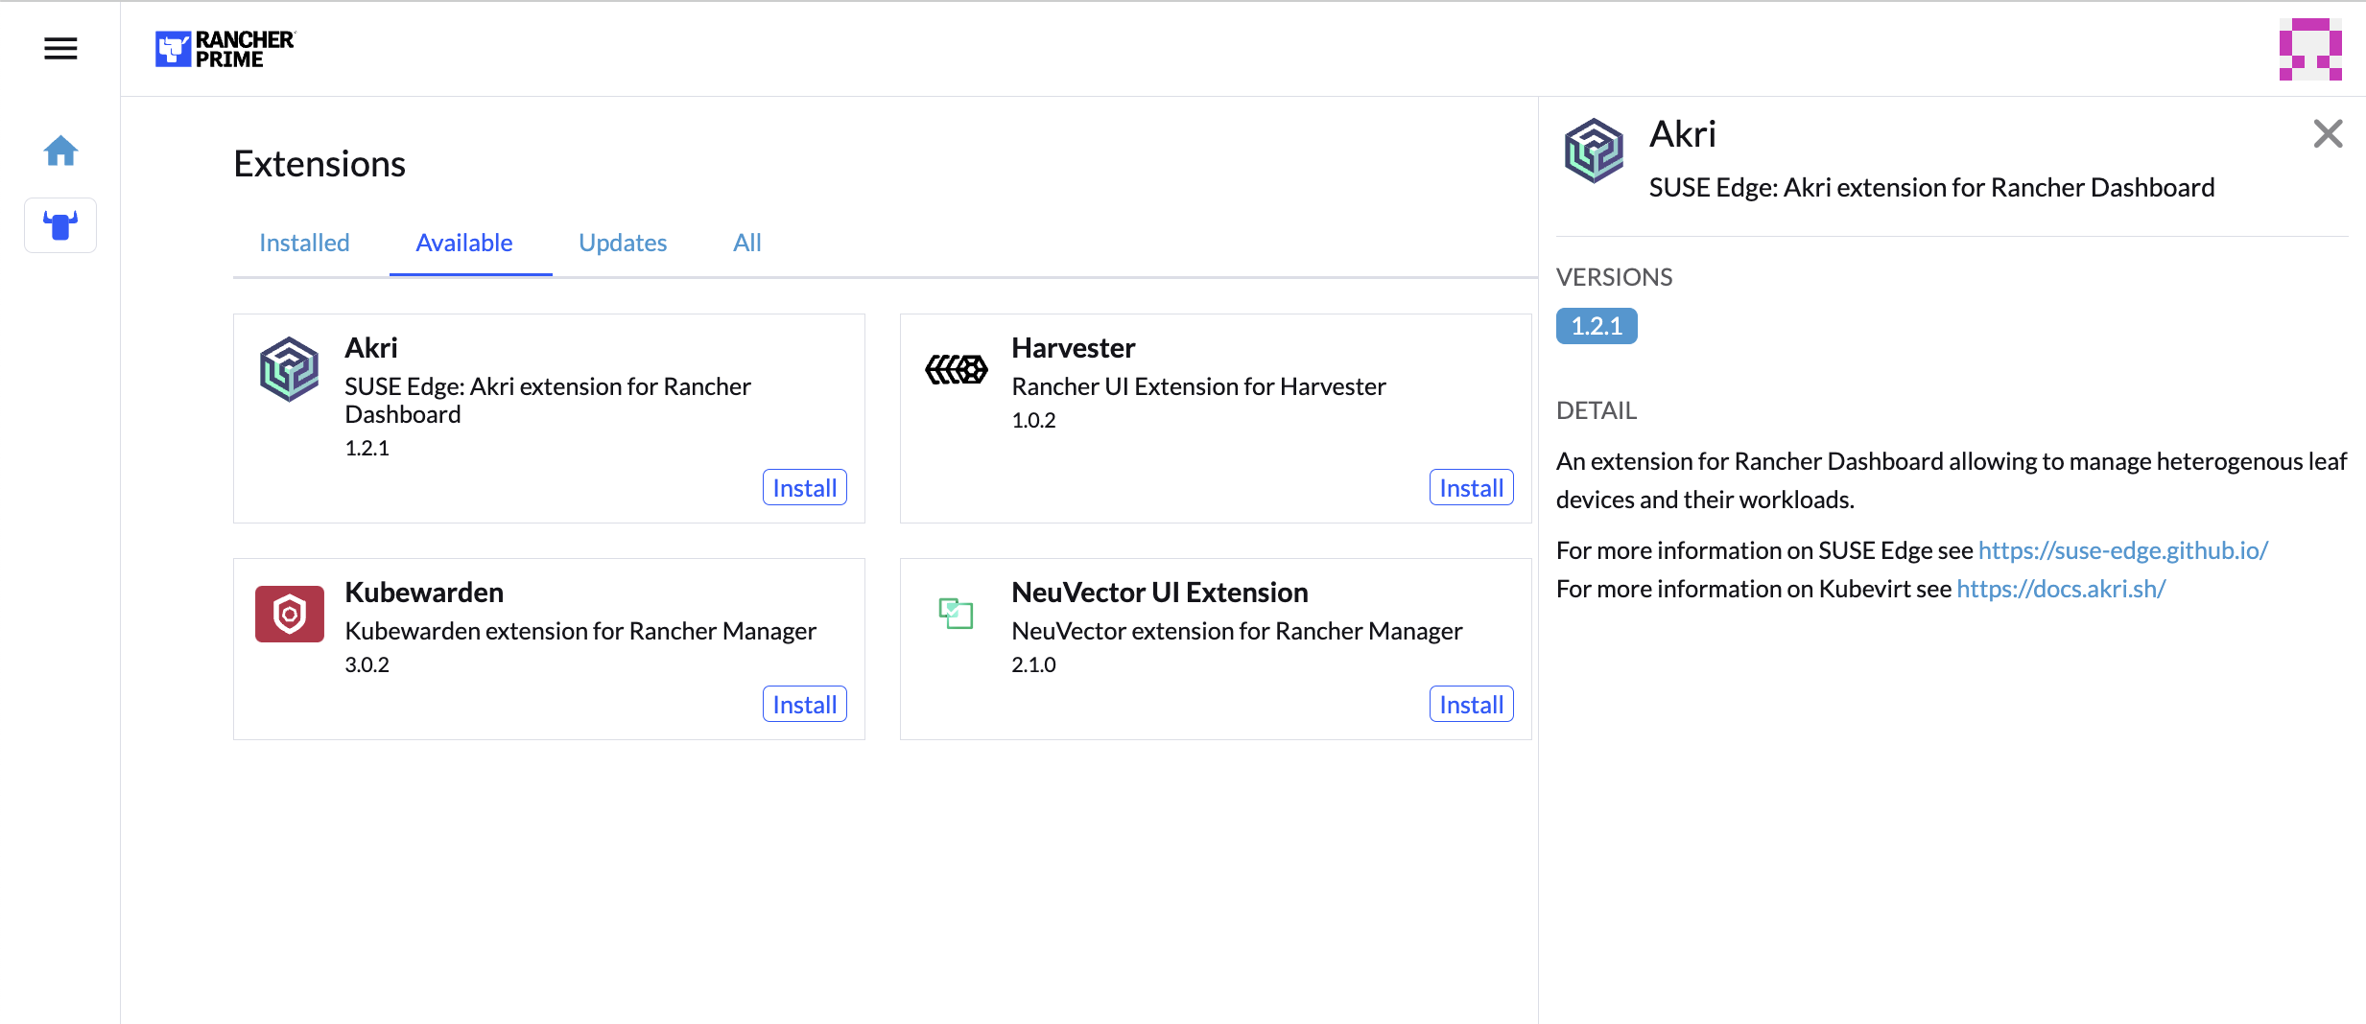
Task: Select the All tab
Action: click(746, 243)
